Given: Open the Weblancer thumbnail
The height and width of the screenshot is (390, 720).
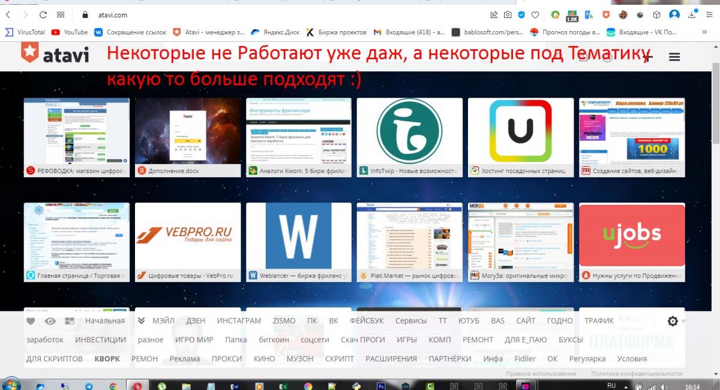Looking at the screenshot, I should click(x=299, y=242).
